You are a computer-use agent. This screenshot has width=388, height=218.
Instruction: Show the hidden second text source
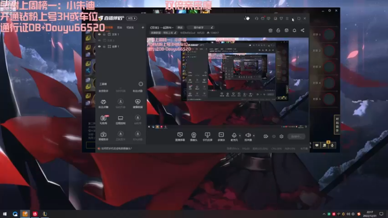[x=99, y=40]
